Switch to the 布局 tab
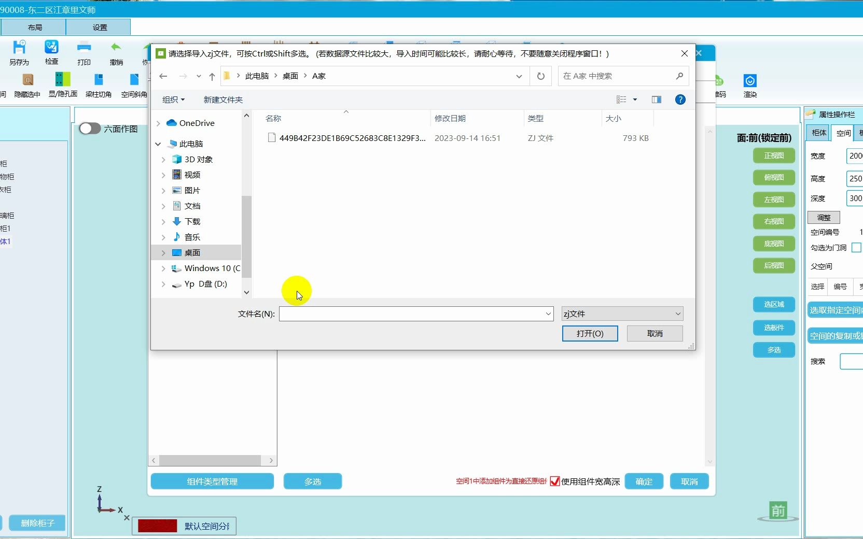 (x=34, y=27)
